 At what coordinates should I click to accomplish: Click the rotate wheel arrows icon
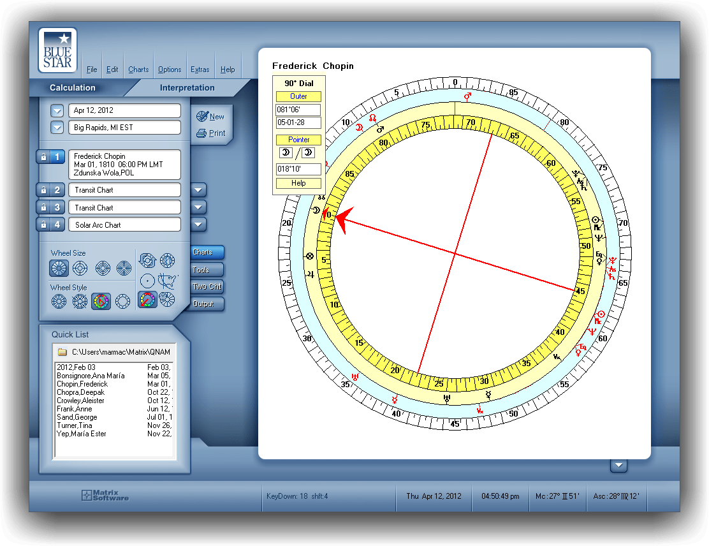click(147, 260)
